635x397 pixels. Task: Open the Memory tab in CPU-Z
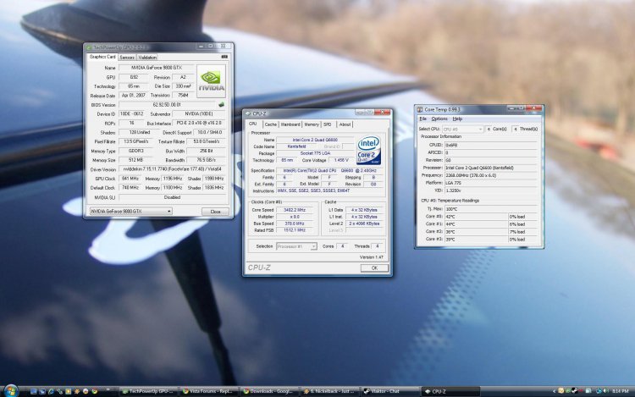click(x=312, y=124)
